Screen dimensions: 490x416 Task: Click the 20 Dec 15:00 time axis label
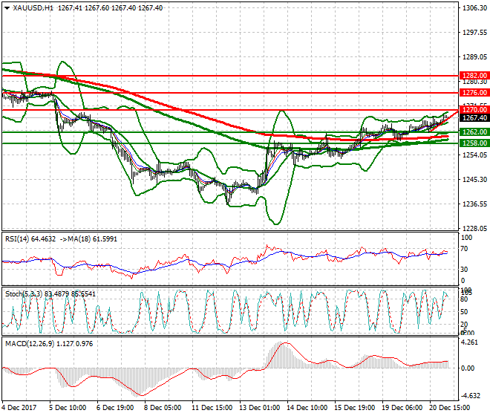450,408
